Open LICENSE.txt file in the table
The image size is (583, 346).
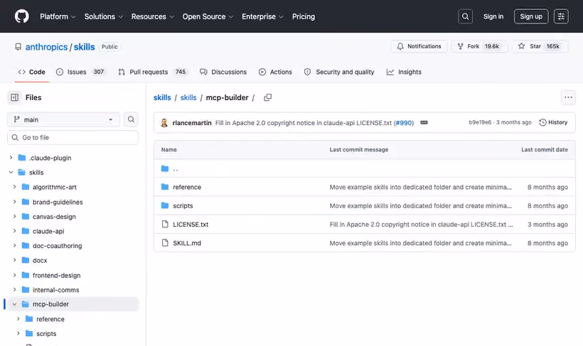point(191,224)
